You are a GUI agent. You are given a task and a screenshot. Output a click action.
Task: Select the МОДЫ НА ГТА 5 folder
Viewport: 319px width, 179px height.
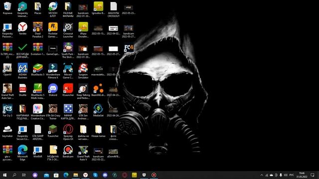coord(53,153)
